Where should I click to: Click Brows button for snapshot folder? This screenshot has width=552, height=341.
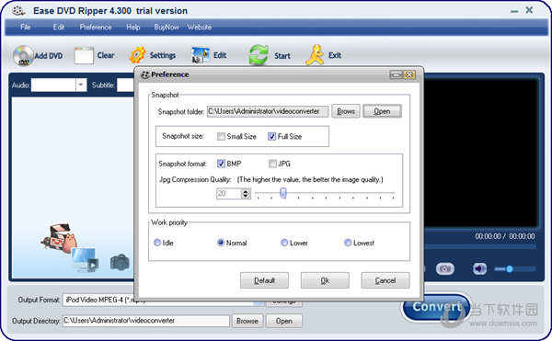346,111
